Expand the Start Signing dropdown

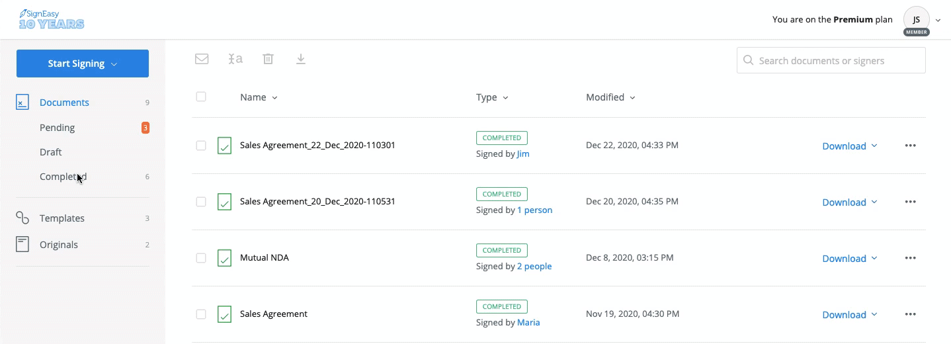point(83,64)
